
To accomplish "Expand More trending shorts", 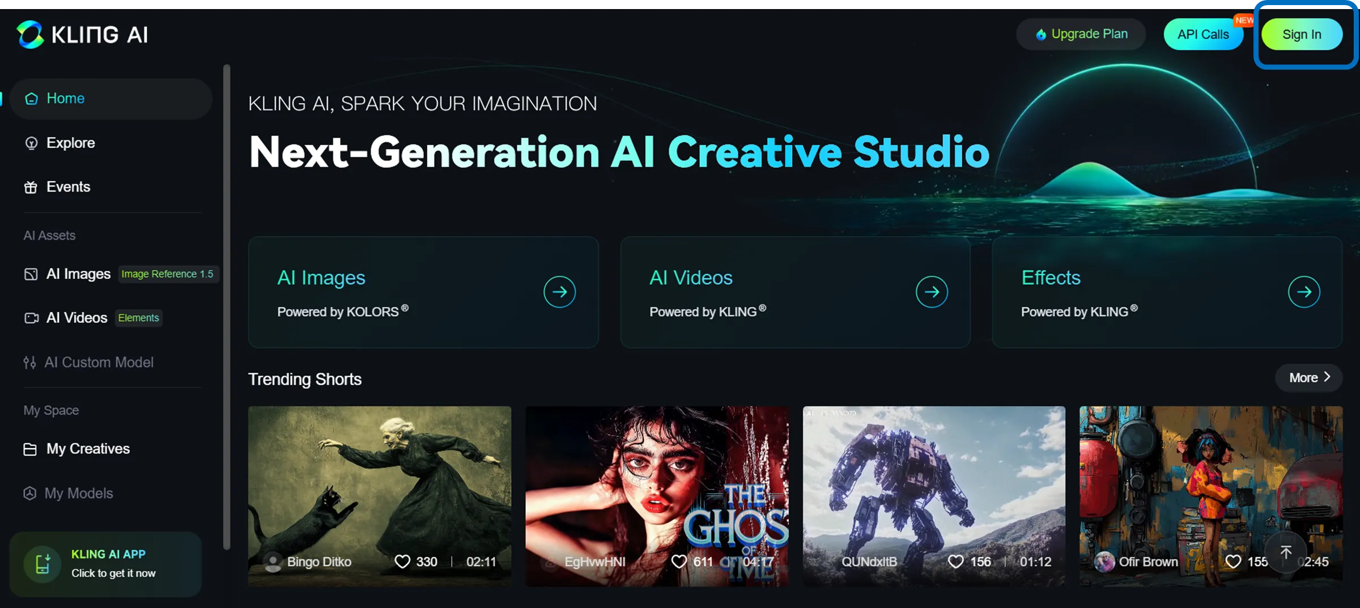I will click(x=1308, y=377).
